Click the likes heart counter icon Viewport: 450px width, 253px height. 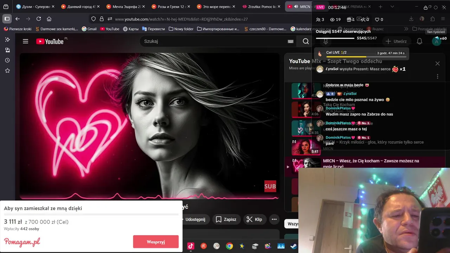[x=377, y=20]
